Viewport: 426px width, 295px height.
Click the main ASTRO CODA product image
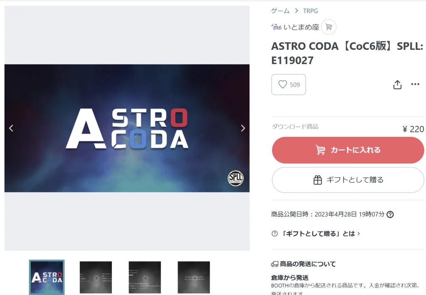[127, 128]
